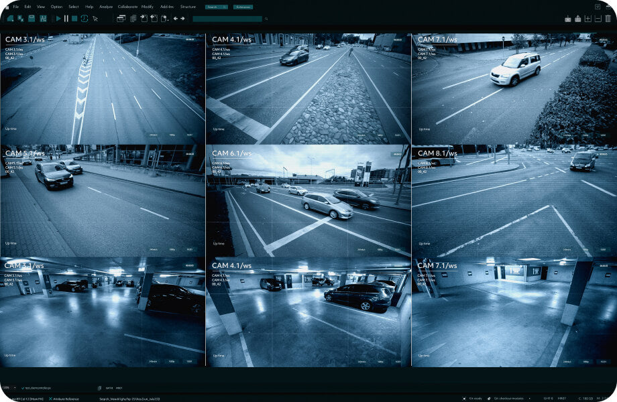
Task: Open the Add-Ins menu
Action: tap(167, 7)
